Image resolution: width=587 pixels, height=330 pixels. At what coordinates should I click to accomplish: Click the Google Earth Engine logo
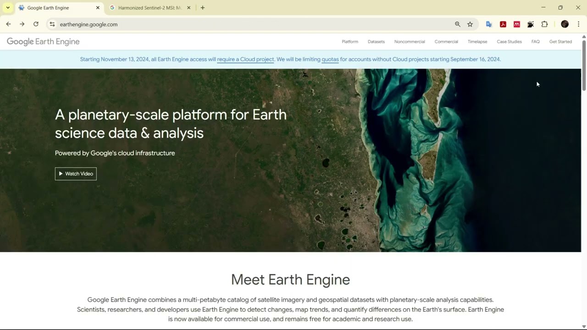click(x=43, y=42)
